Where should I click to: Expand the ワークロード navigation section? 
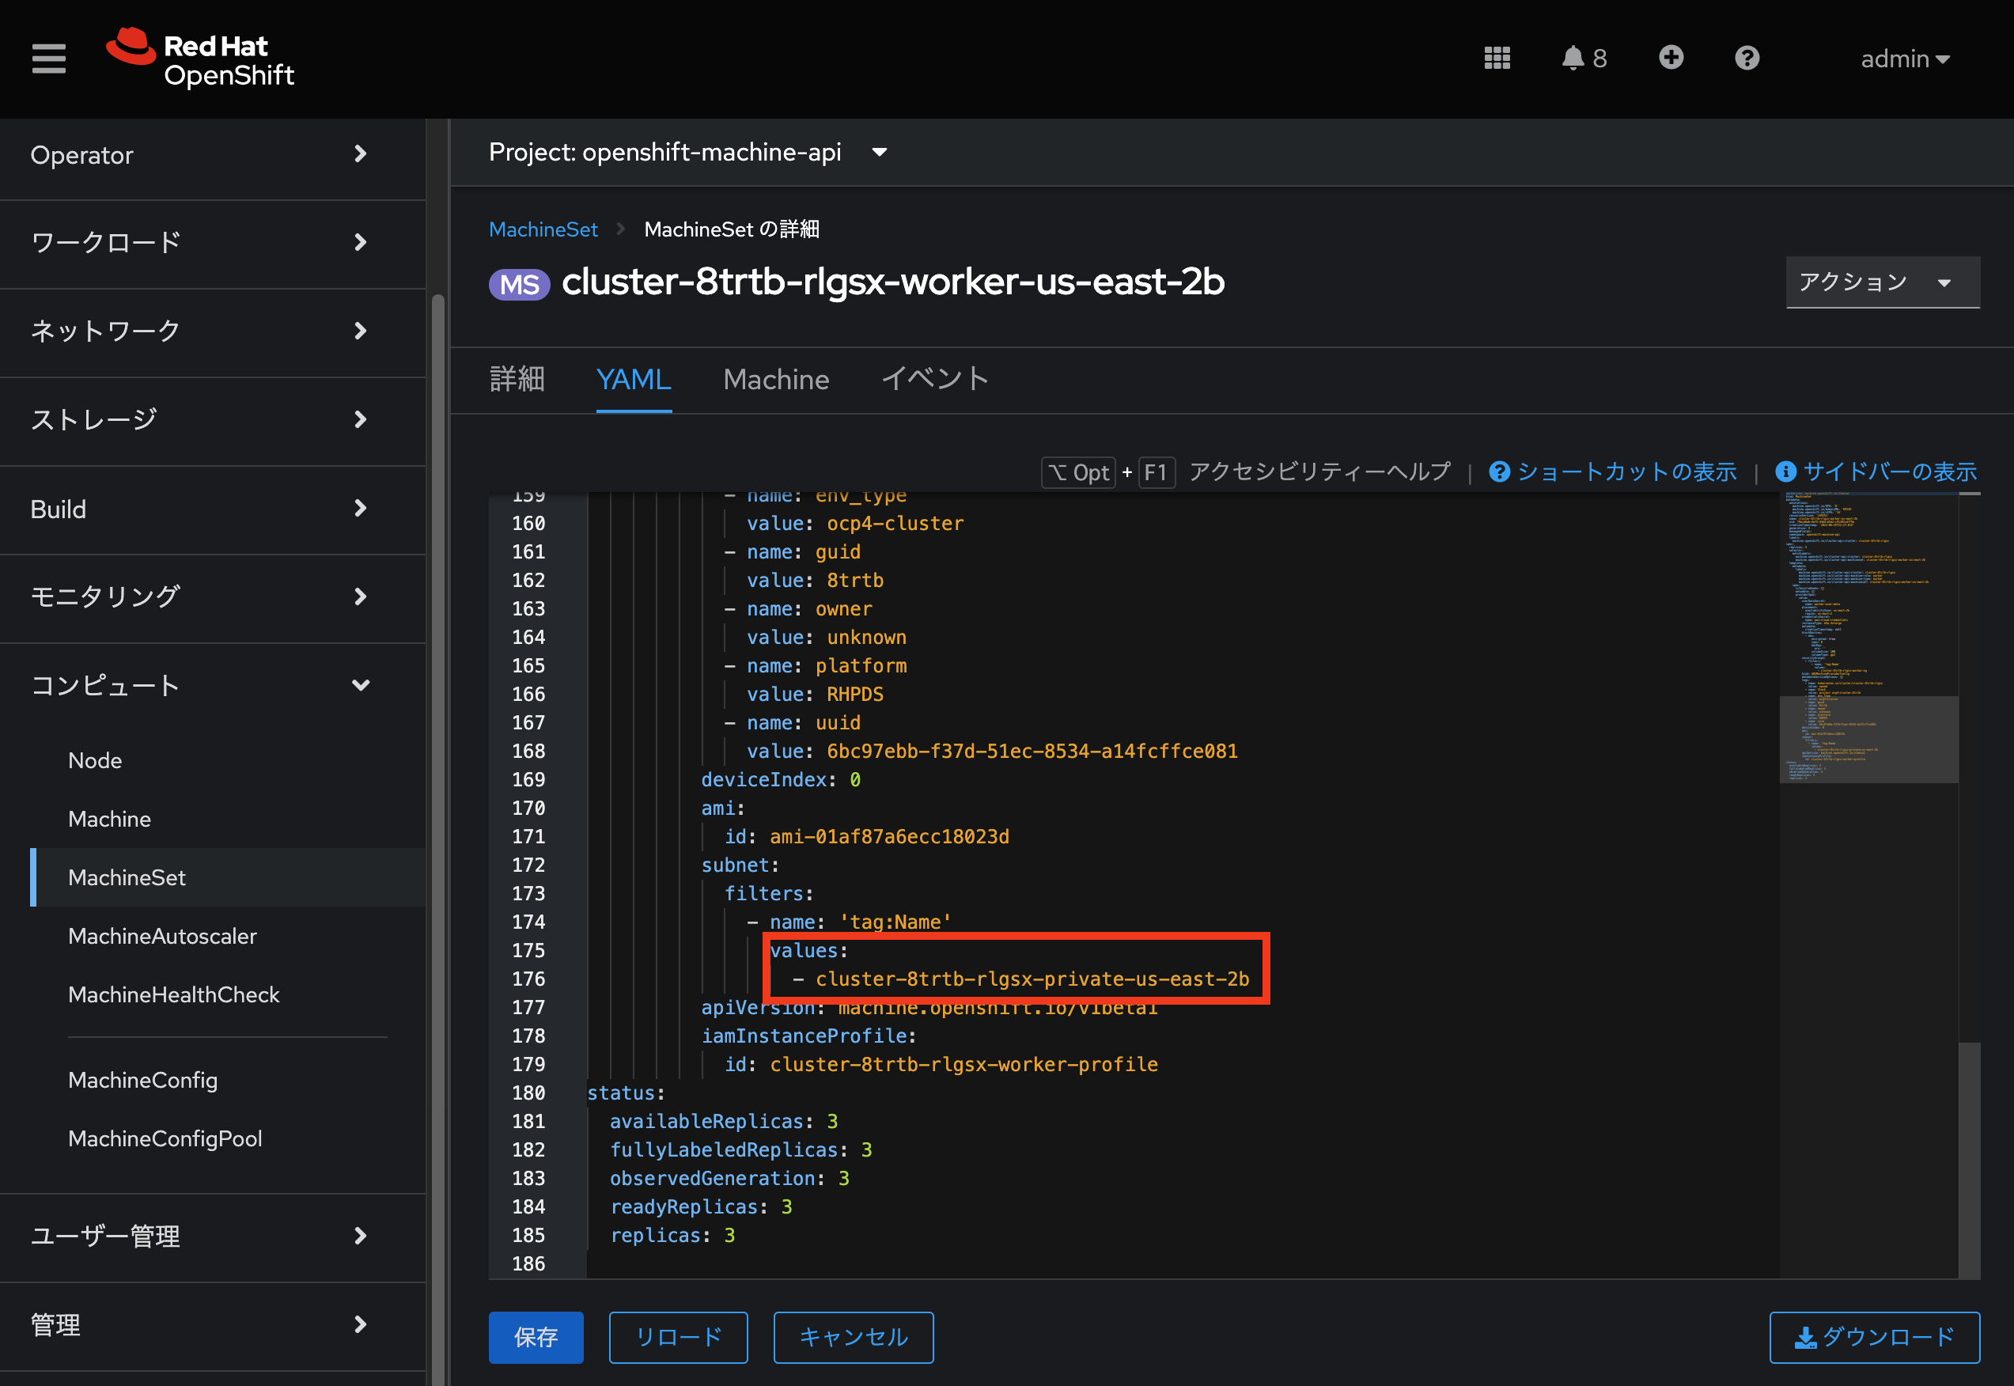[213, 243]
